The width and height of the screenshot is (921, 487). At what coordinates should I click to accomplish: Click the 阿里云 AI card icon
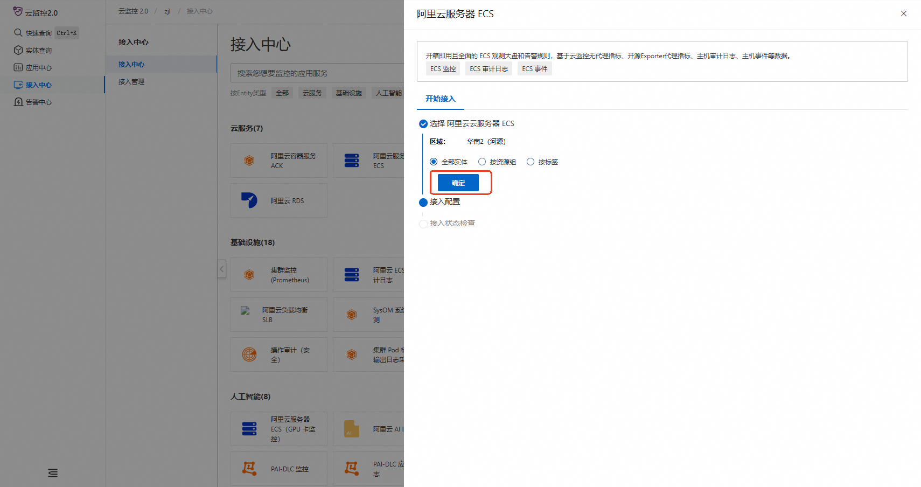tap(352, 429)
